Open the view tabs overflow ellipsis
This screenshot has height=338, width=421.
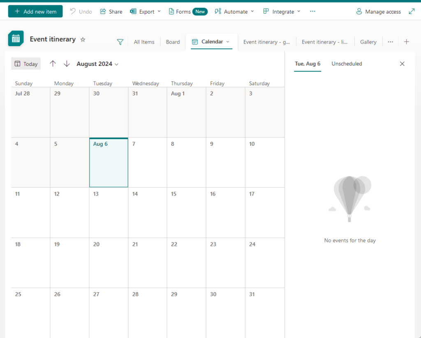(391, 42)
